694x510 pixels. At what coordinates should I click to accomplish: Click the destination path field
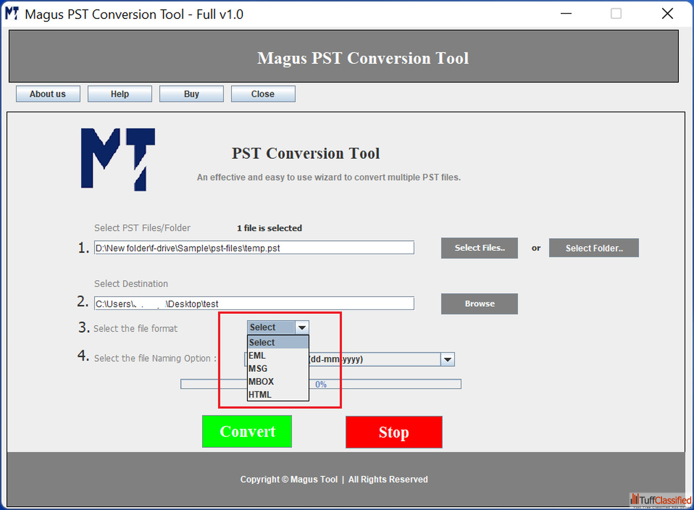point(254,304)
